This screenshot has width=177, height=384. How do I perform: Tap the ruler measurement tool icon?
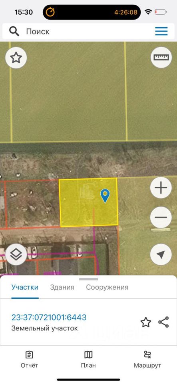(161, 57)
